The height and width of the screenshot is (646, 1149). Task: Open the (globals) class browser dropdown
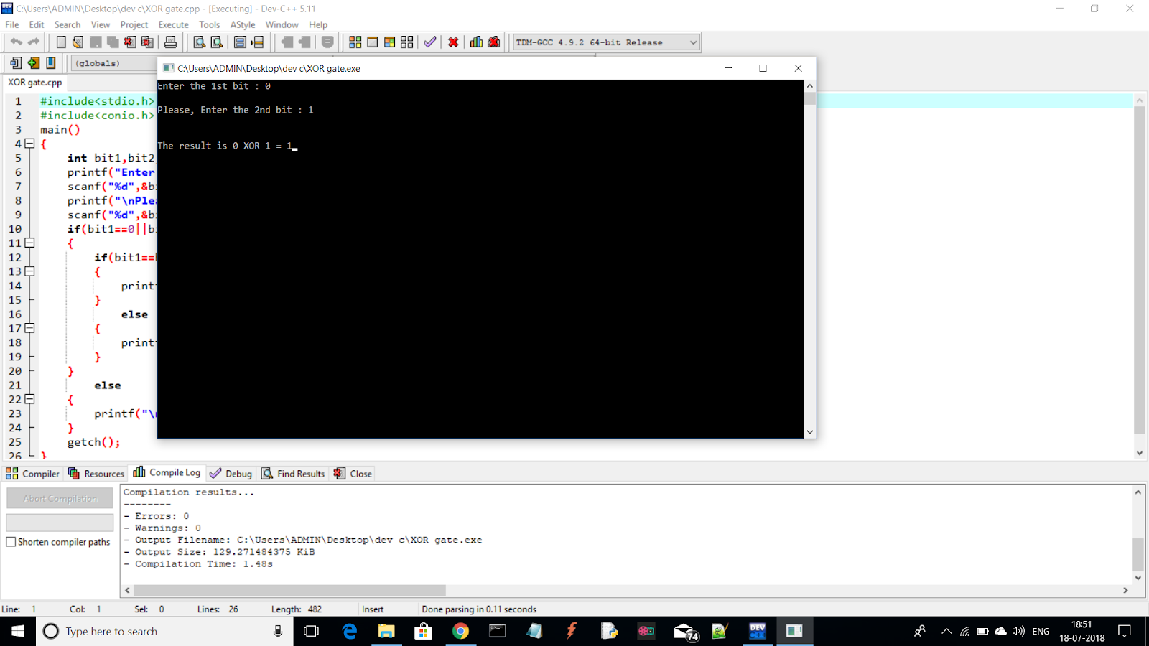pos(108,63)
